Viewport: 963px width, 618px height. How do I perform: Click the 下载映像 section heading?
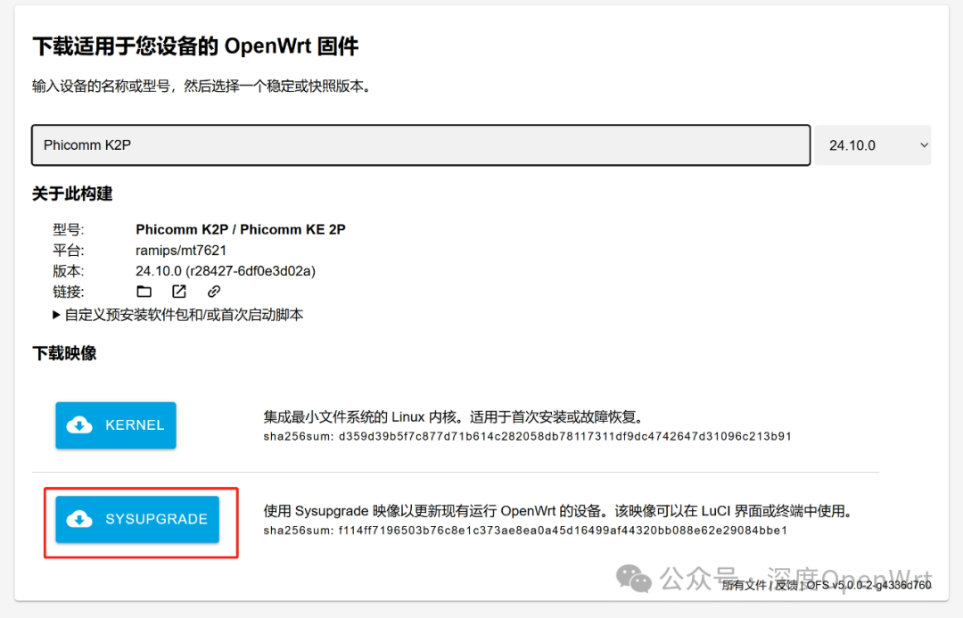click(64, 353)
